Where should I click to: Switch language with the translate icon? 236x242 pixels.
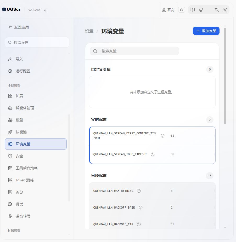(217, 10)
